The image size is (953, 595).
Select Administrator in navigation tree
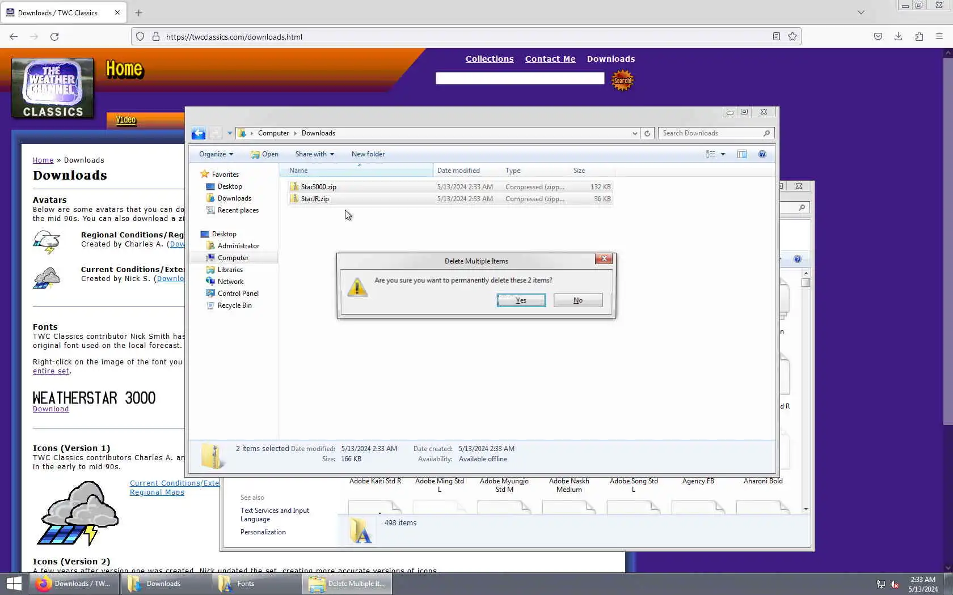[238, 246]
